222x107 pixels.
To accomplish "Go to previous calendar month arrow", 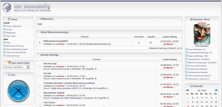I will point(187,90).
